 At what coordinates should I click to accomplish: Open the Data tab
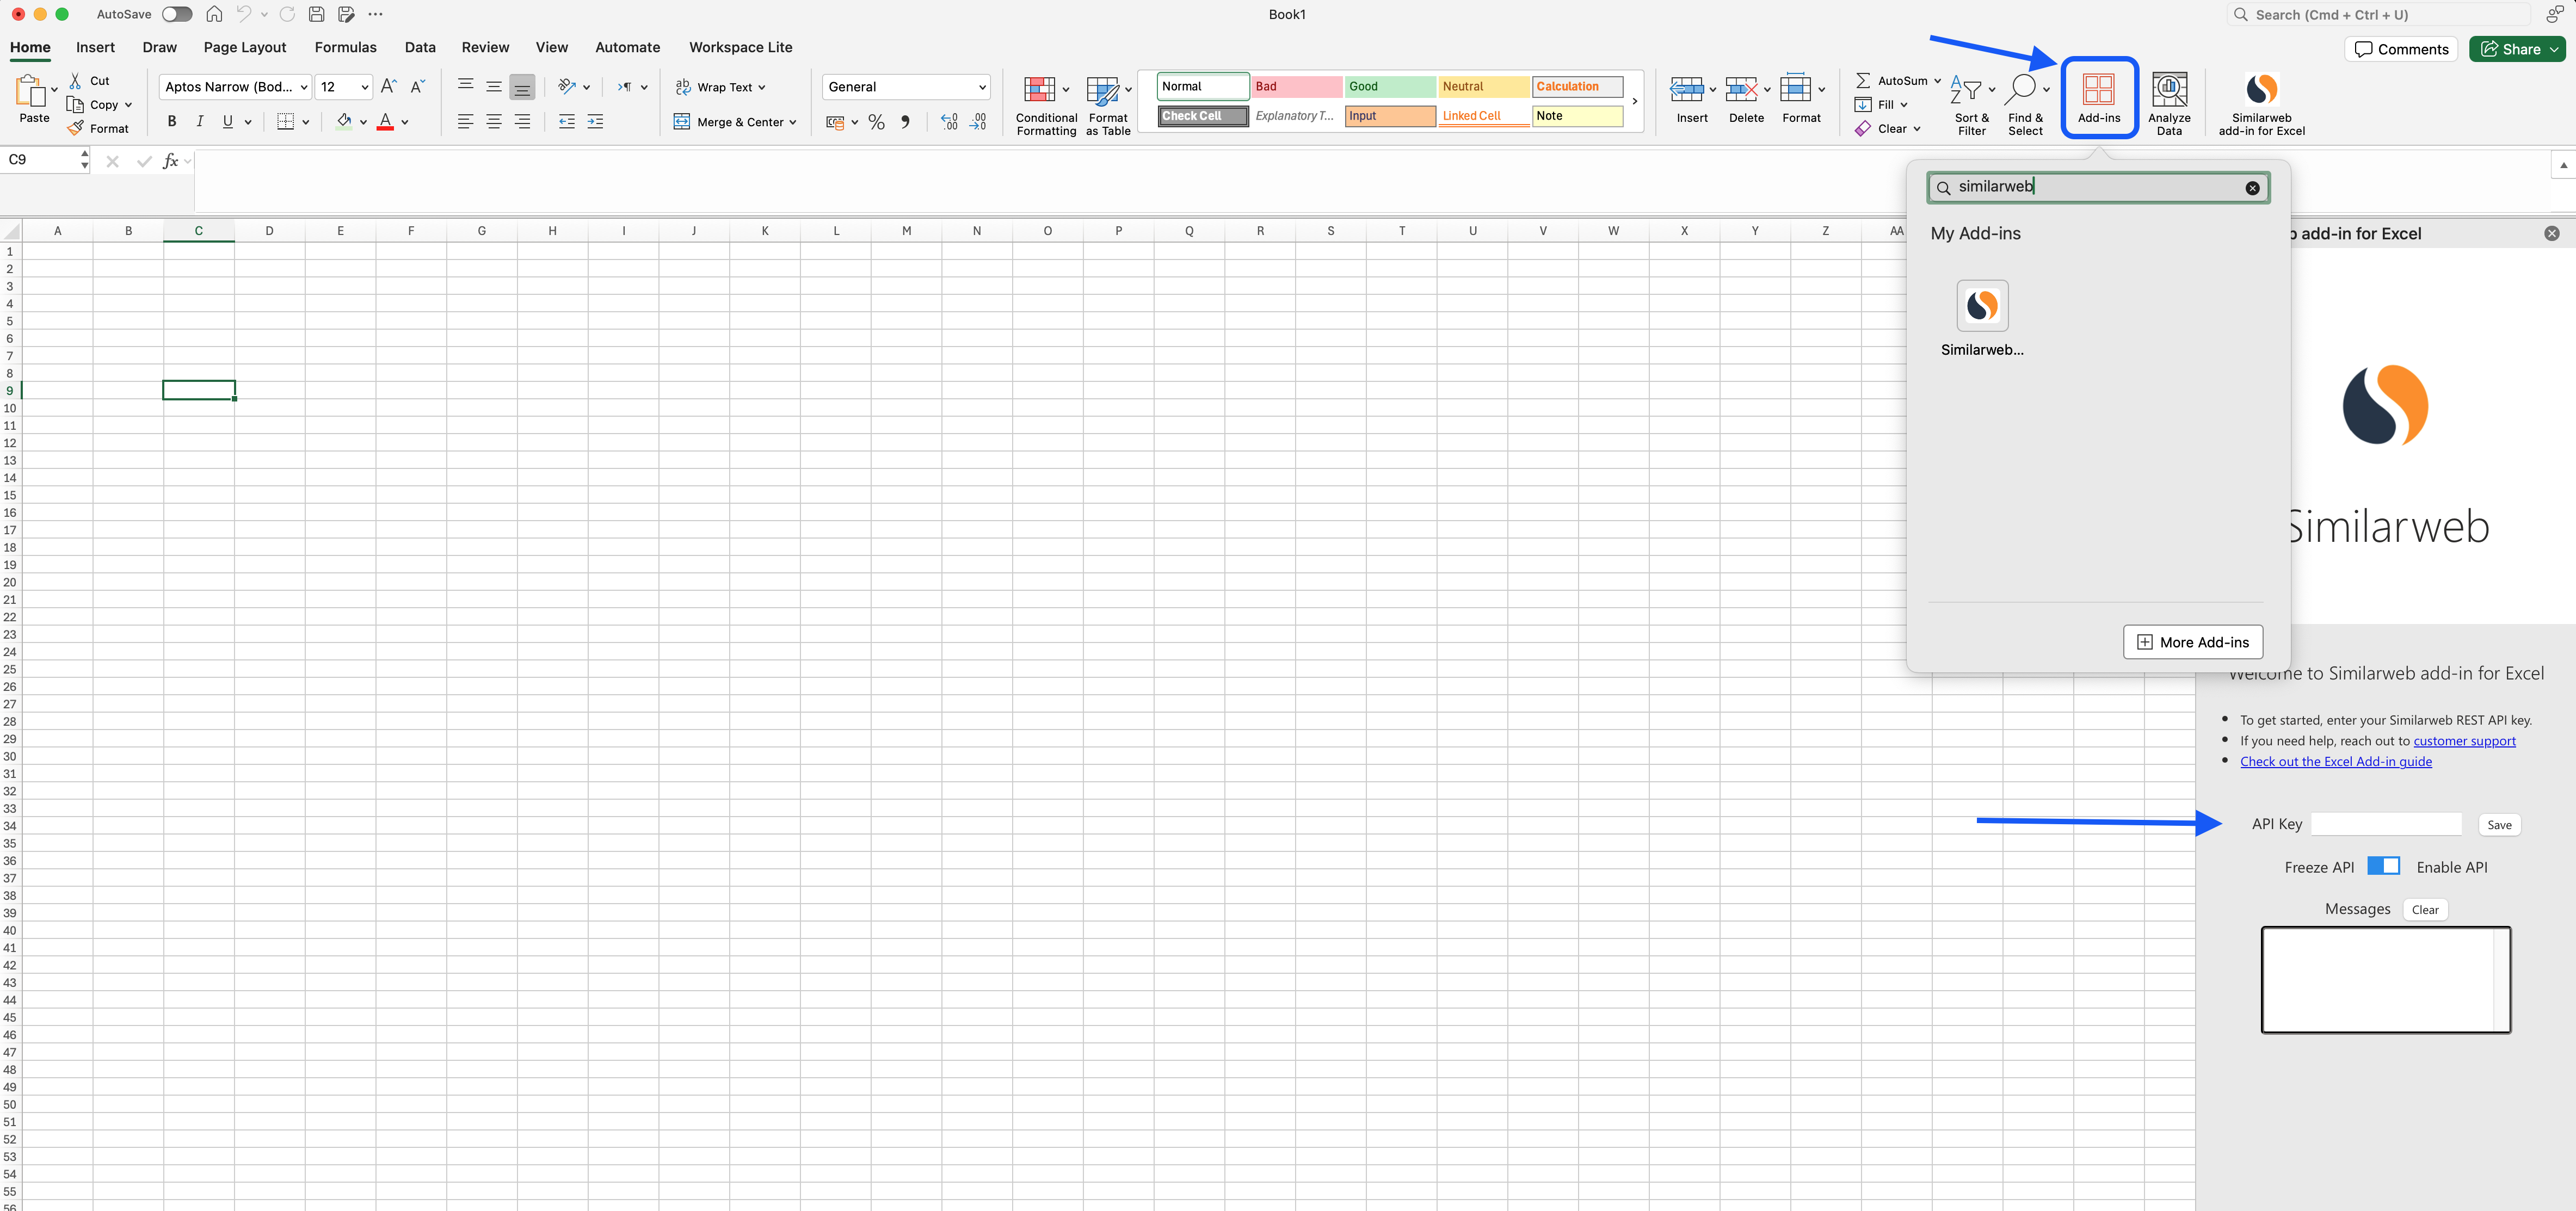(420, 47)
